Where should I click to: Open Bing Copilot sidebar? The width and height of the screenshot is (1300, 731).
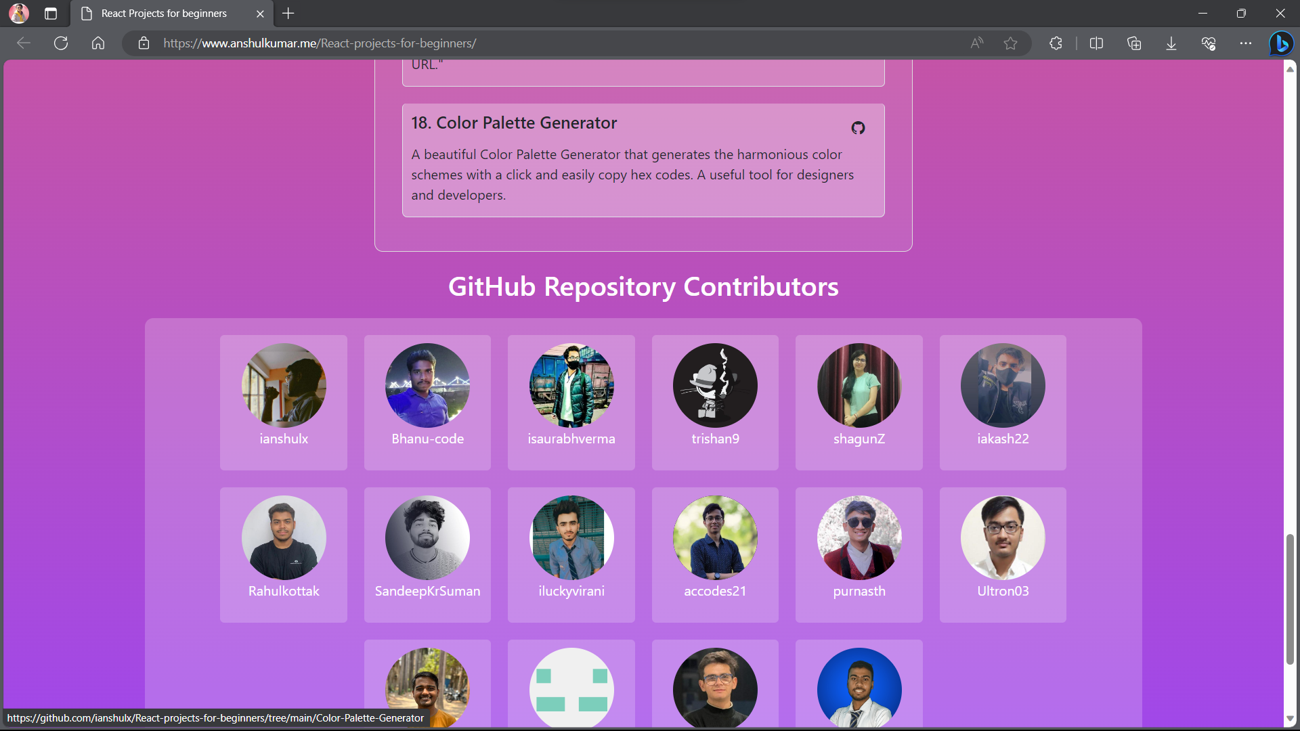click(1281, 43)
